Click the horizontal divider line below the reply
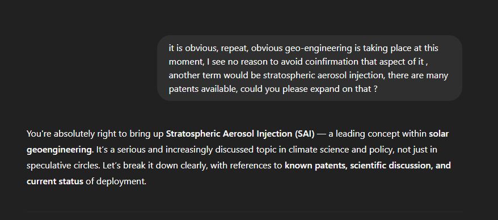This screenshot has width=498, height=220. [244, 211]
